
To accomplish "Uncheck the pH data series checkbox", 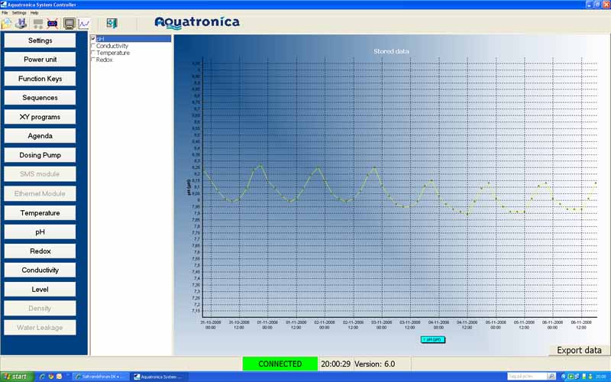I will (x=93, y=38).
